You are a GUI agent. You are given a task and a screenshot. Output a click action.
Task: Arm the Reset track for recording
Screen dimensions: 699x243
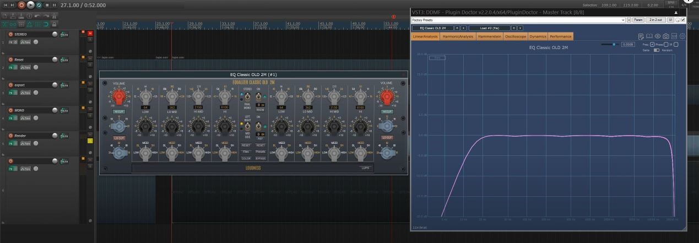[10, 60]
